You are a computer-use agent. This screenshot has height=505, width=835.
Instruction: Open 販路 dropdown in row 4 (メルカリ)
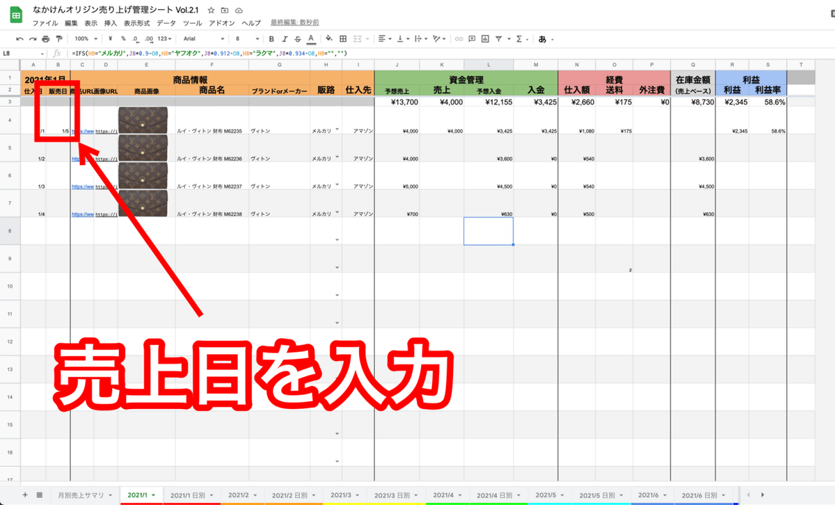[x=337, y=130]
